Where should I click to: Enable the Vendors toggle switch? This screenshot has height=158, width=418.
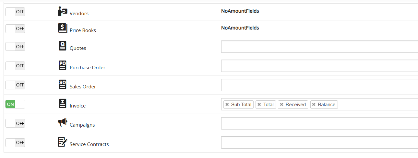click(x=15, y=12)
